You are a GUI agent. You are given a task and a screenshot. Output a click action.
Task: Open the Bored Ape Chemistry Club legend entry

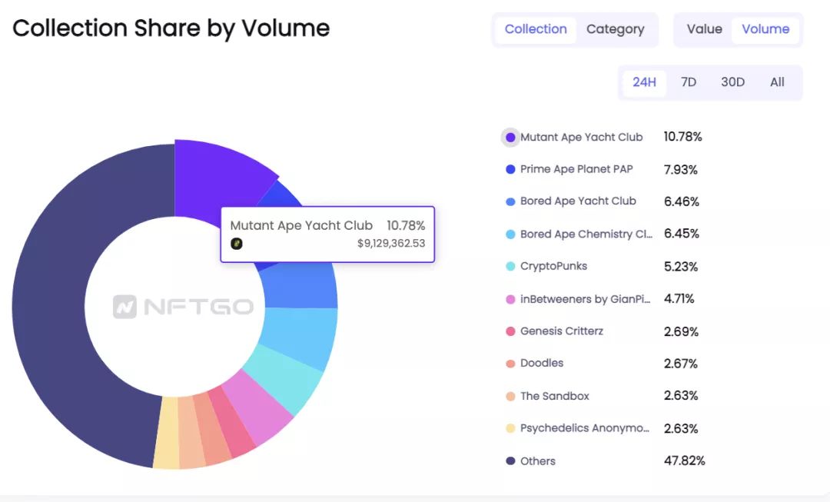(586, 234)
